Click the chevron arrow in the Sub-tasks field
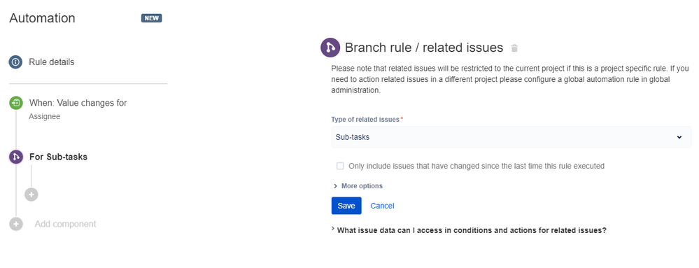The width and height of the screenshot is (699, 268). point(679,137)
